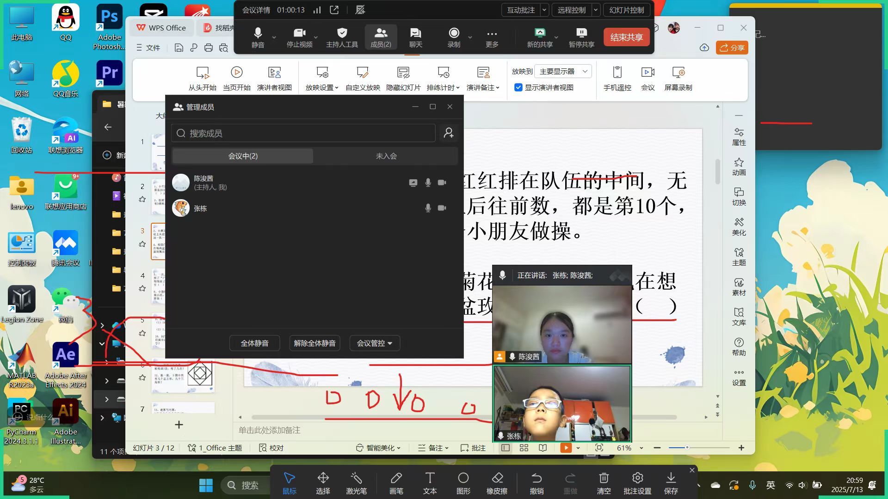Toggle microphone for member 张栋
Image resolution: width=888 pixels, height=499 pixels.
point(428,208)
